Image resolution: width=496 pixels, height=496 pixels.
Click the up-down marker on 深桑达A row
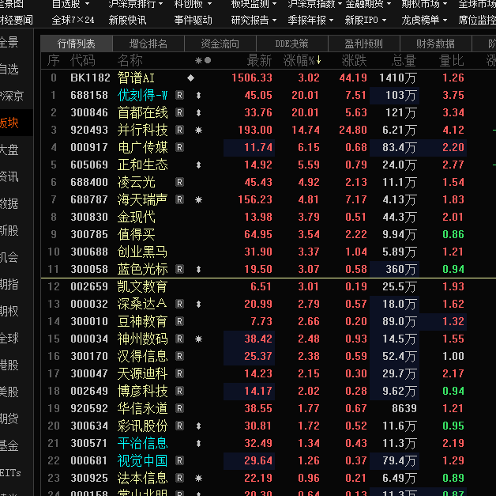(199, 304)
